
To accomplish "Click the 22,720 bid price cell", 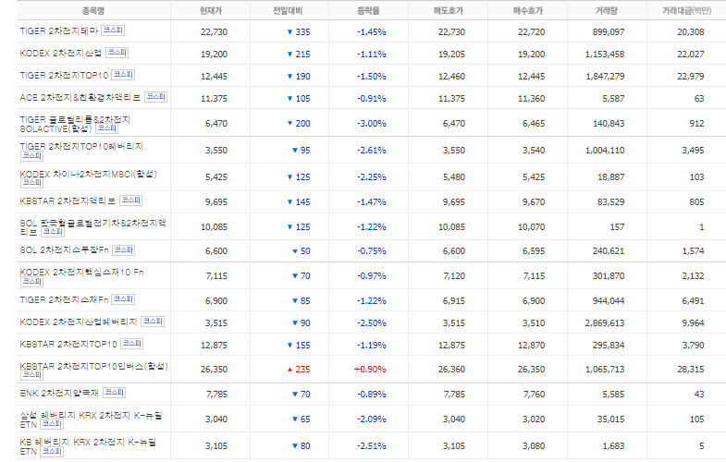I will point(532,32).
